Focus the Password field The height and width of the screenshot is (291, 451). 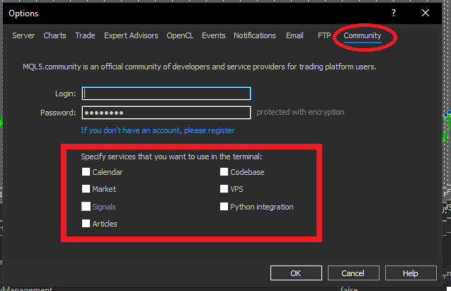pos(166,113)
